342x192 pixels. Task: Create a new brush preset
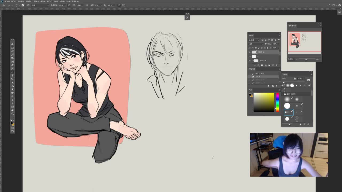(304, 124)
